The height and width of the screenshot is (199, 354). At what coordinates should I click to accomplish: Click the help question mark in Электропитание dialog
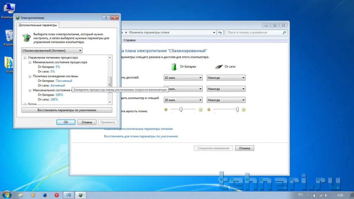(106, 18)
